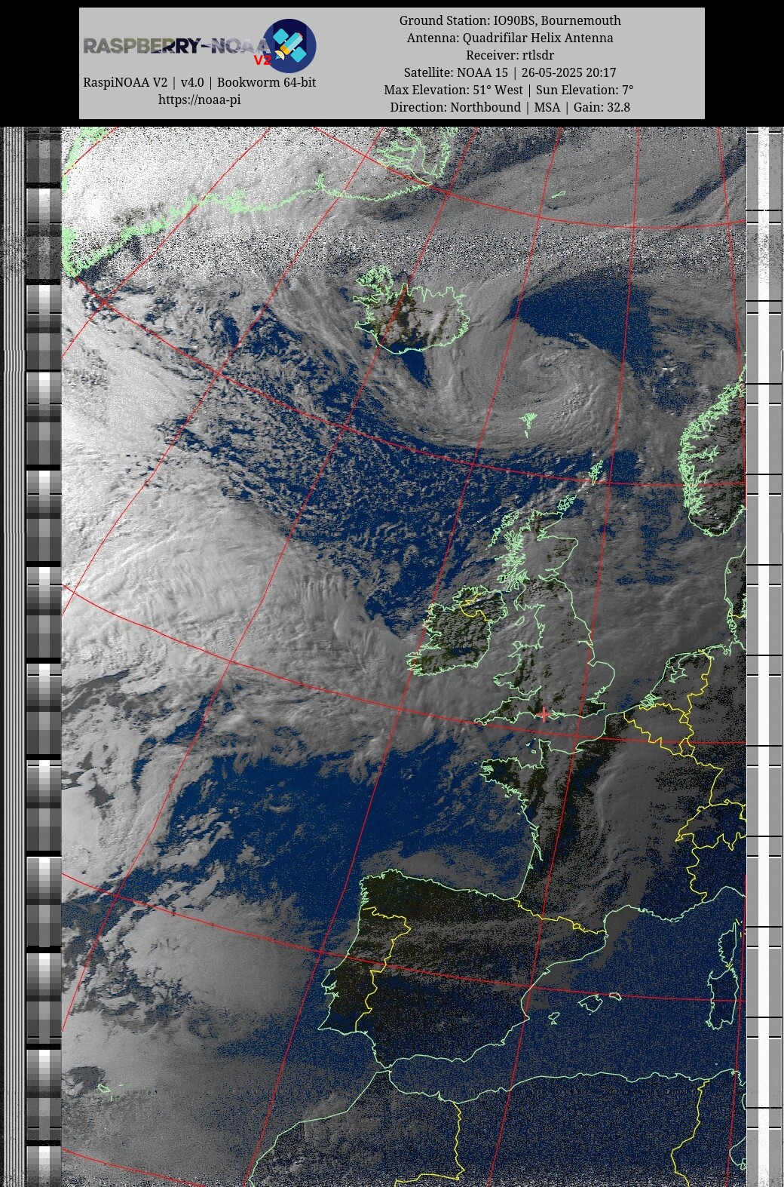Click the 'Receiver: rtlsdr' line

(510, 55)
